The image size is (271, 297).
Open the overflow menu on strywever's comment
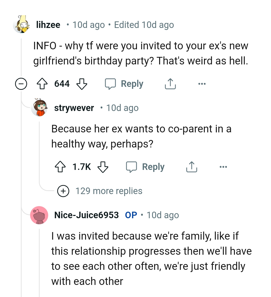(x=223, y=166)
